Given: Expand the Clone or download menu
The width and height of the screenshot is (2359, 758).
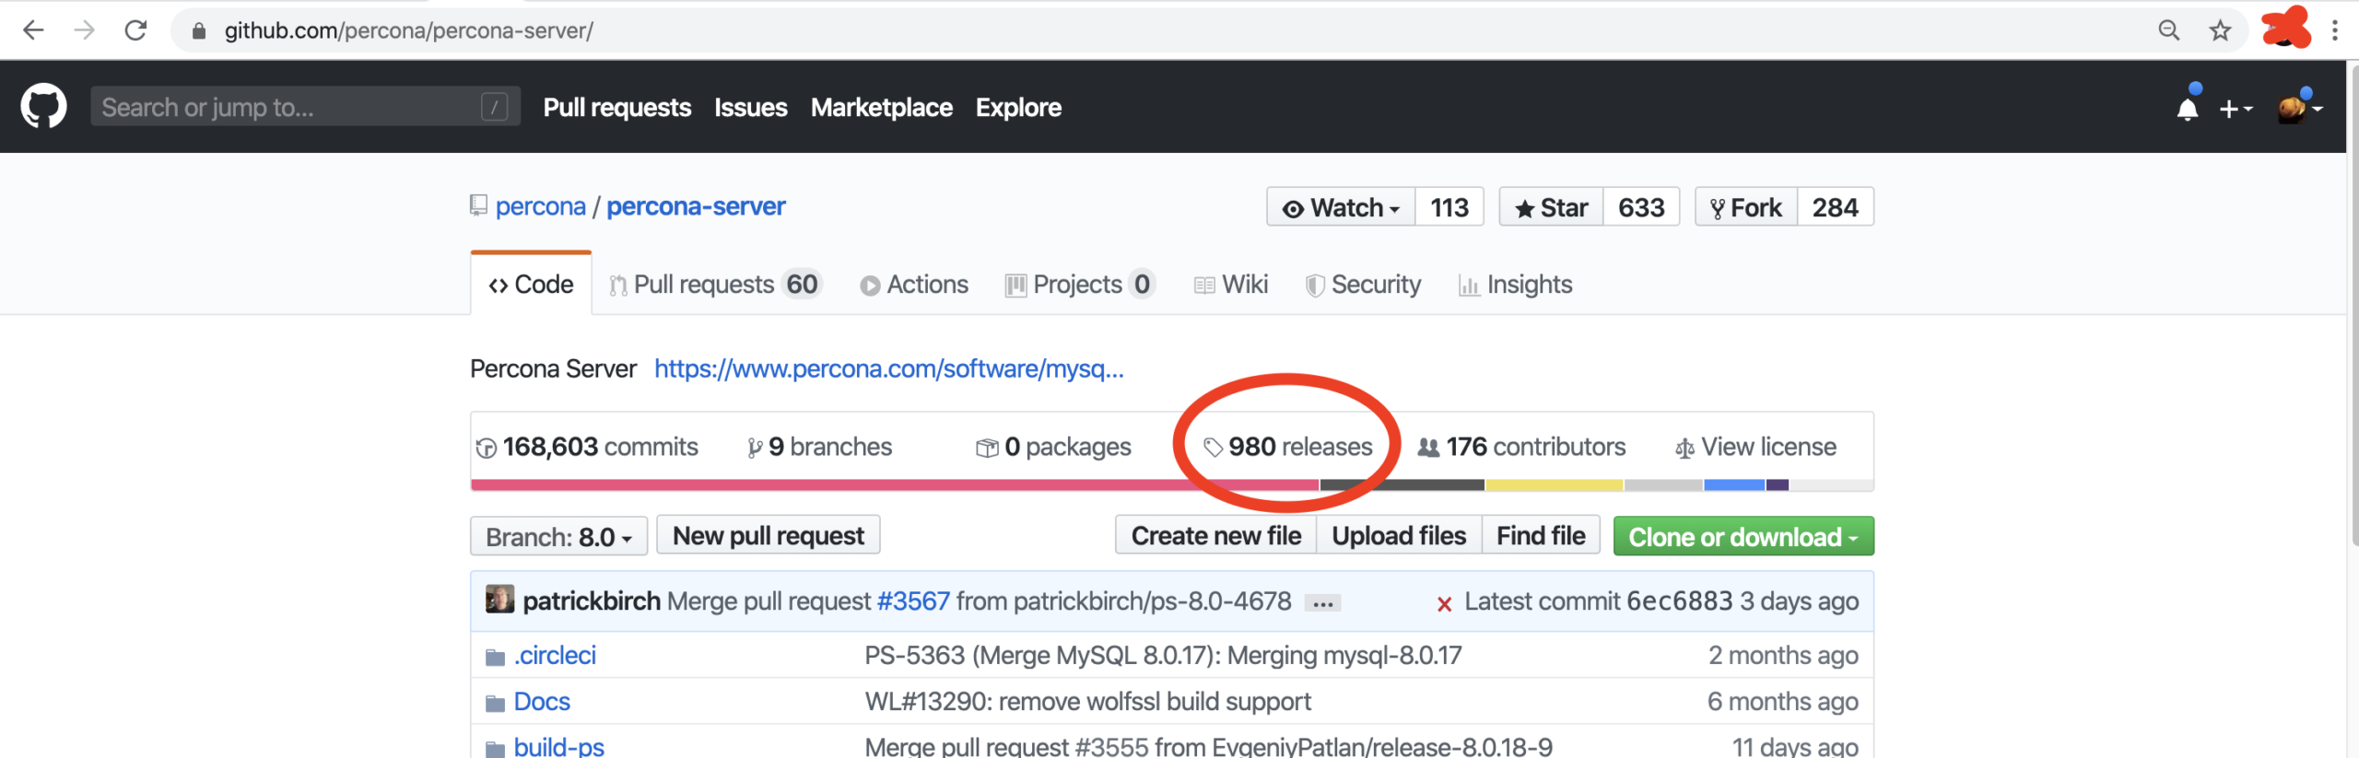Looking at the screenshot, I should click(1743, 536).
